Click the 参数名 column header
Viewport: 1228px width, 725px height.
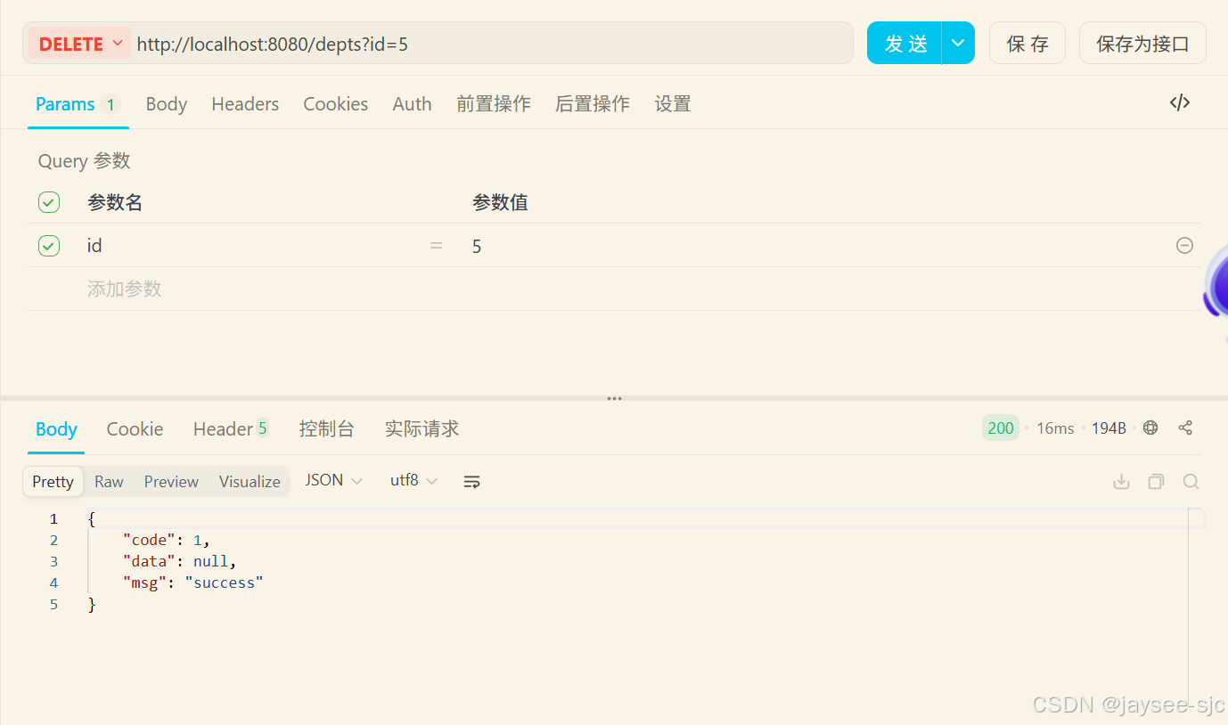pyautogui.click(x=115, y=202)
